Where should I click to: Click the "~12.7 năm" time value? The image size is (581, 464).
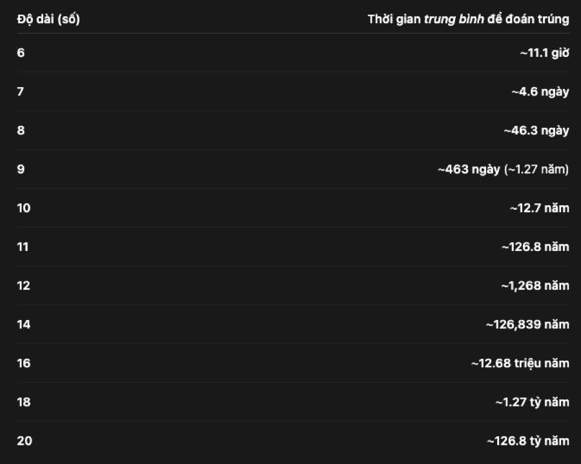pyautogui.click(x=539, y=208)
